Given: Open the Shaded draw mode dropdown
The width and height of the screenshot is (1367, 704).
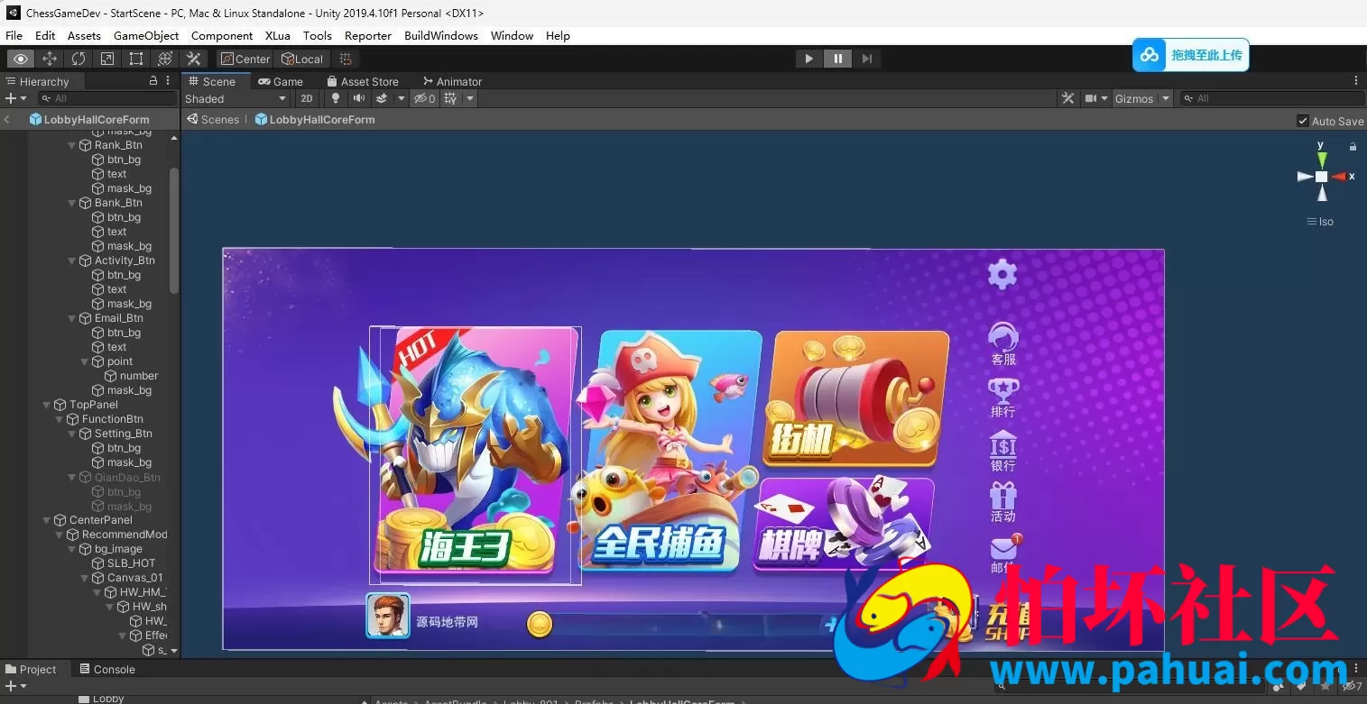Looking at the screenshot, I should [236, 98].
